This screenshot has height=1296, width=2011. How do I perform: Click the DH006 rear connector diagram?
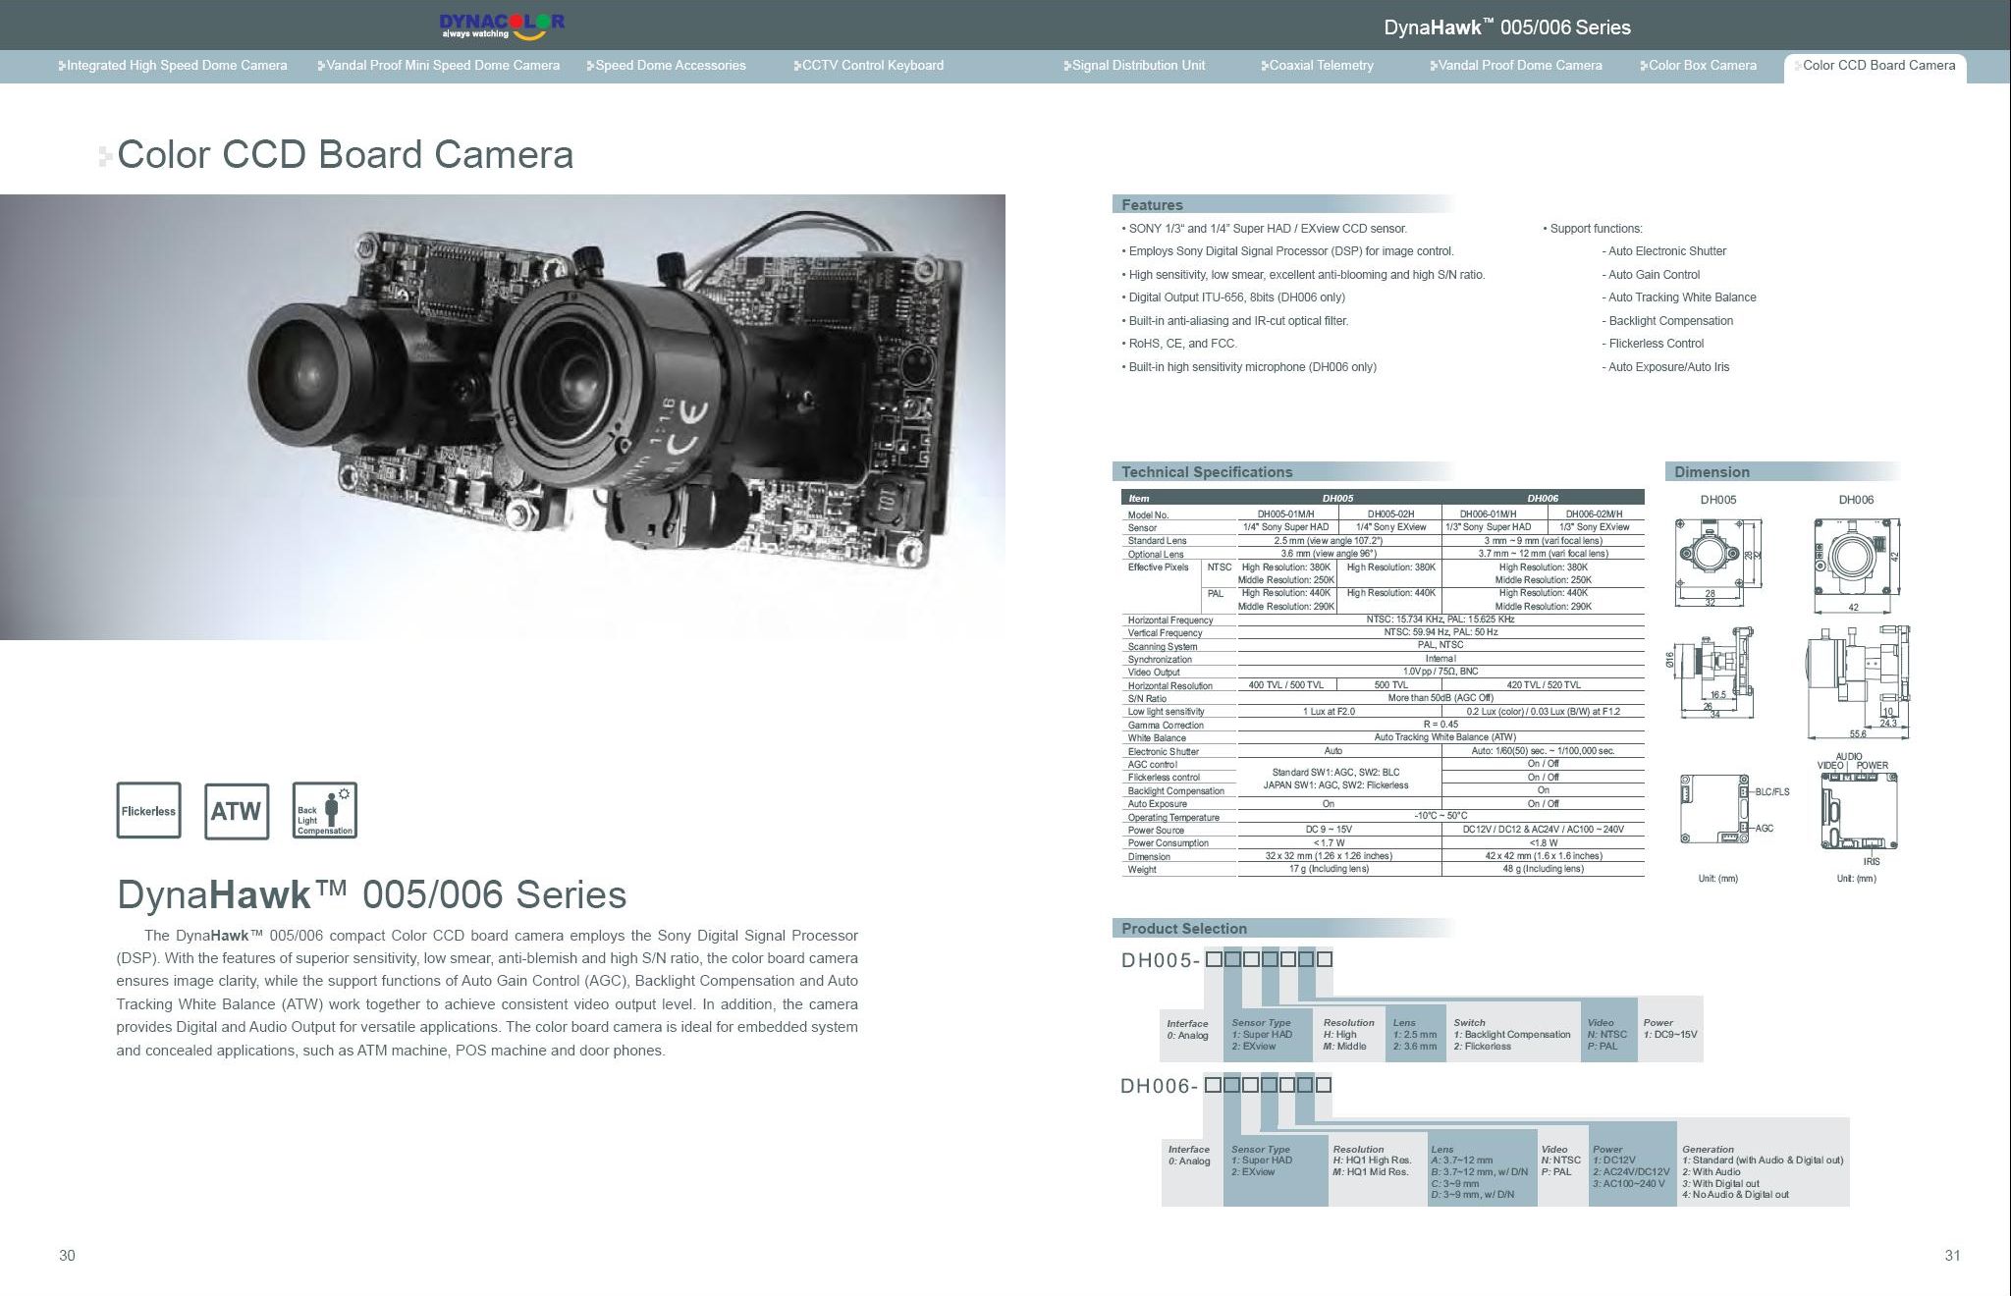(1859, 811)
